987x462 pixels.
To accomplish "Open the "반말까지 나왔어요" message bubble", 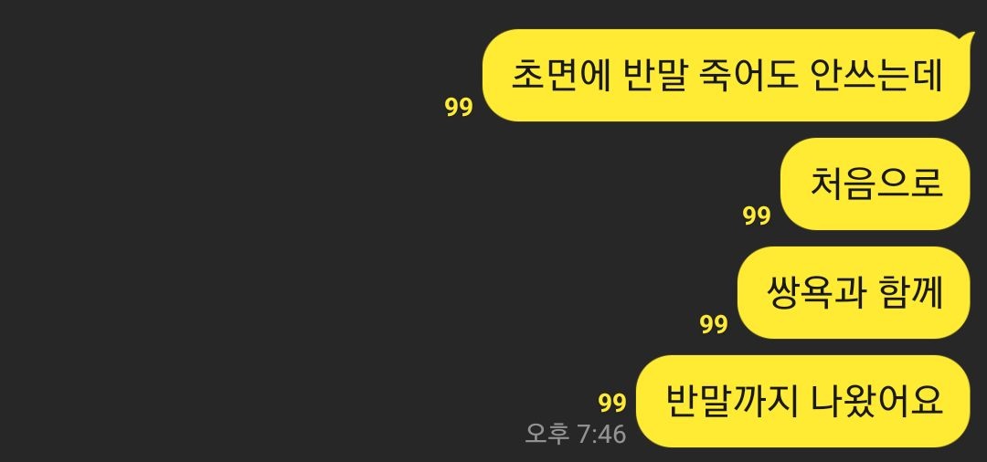I will (x=802, y=401).
